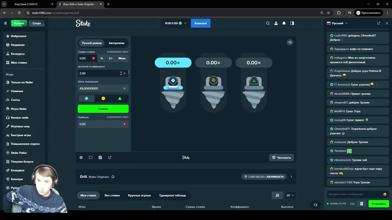Toggle the chat sidebar panel icon
Image resolution: width=392 pixels, height=220 pixels.
pyautogui.click(x=292, y=23)
